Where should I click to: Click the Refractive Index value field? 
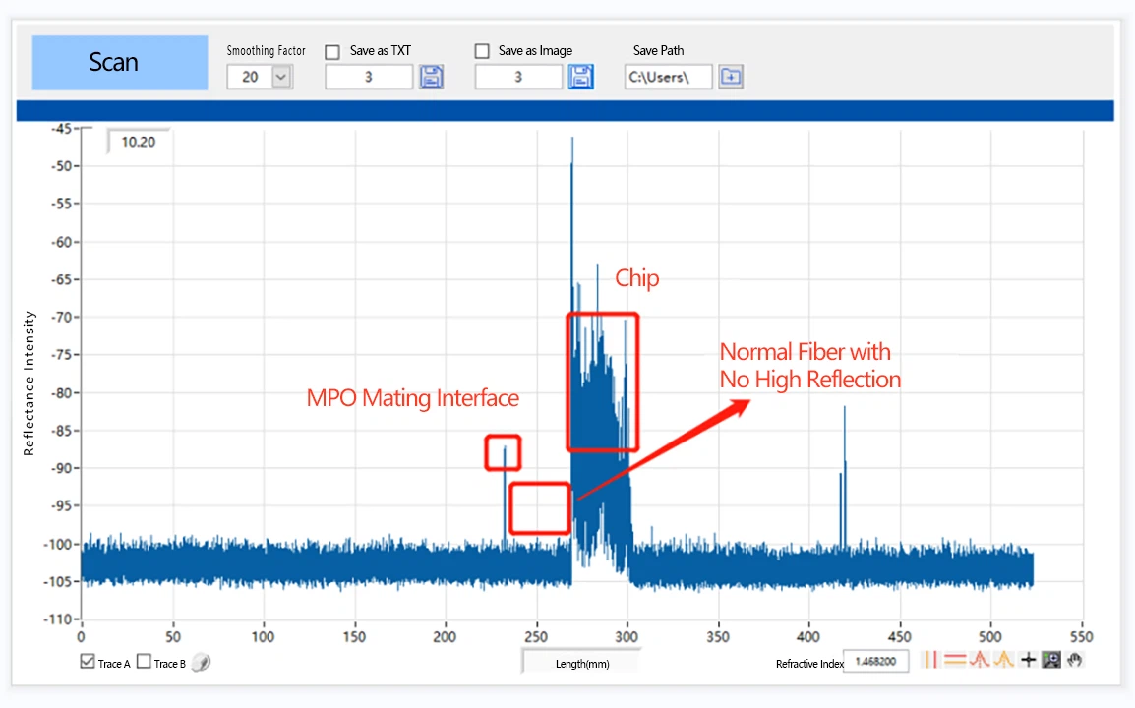click(875, 661)
